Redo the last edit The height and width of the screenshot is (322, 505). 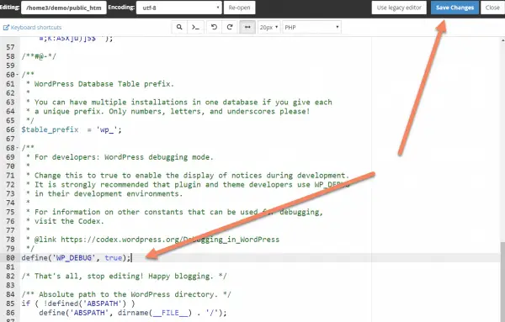230,28
